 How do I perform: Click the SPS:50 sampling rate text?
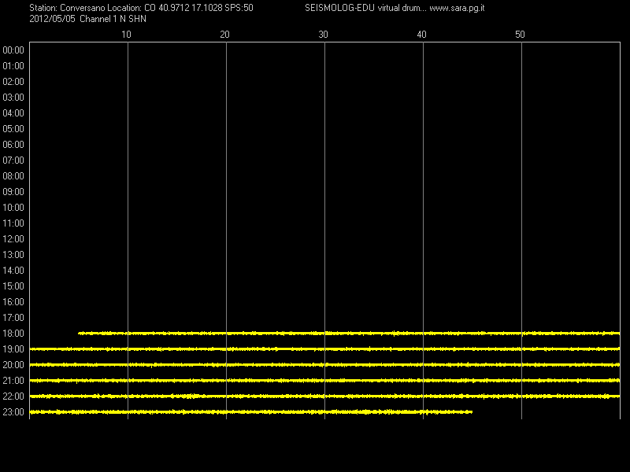coord(239,8)
